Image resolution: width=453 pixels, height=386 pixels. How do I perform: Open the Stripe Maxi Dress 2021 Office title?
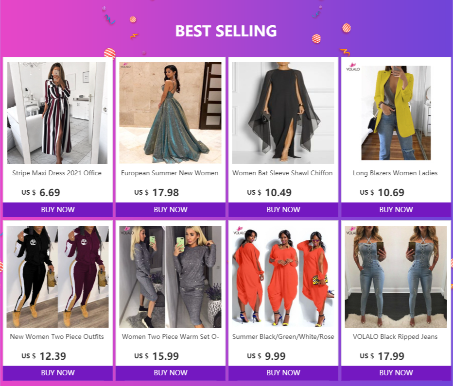[x=57, y=173]
